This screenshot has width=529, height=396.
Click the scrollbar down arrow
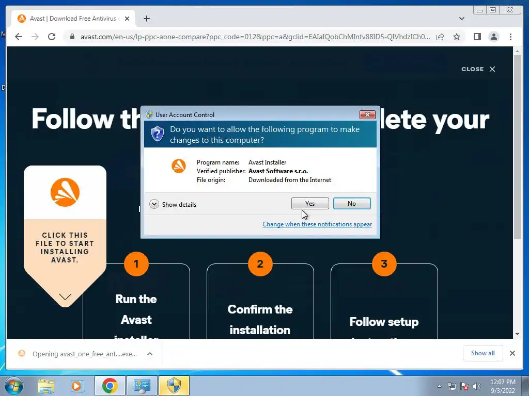[x=518, y=334]
